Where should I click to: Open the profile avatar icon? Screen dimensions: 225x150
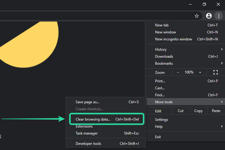(209, 16)
